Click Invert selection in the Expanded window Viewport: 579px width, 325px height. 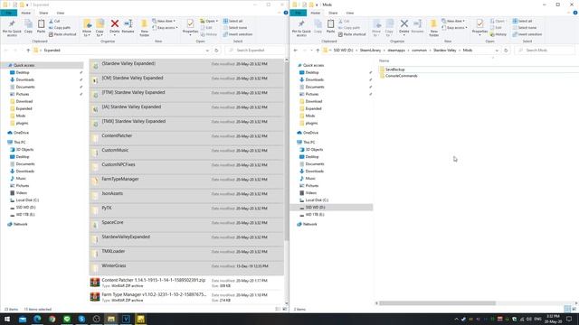click(238, 34)
